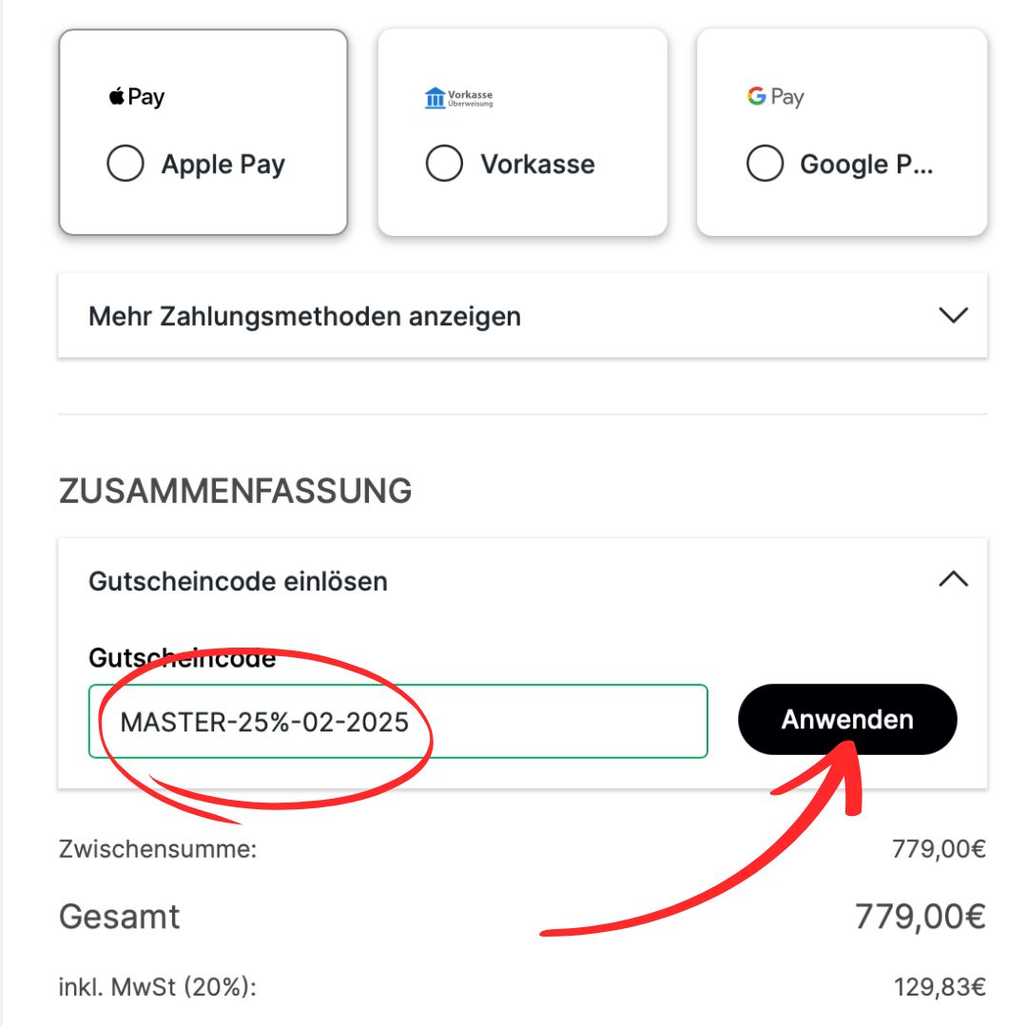Click the Gutscheincode einlösen header text
This screenshot has width=1027, height=1027.
coord(238,582)
